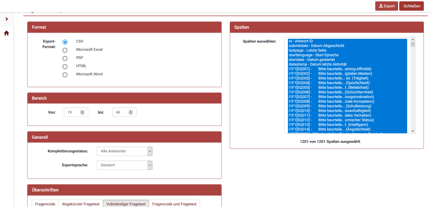The image size is (432, 207).
Task: Select Microsoft Word export option
Action: coord(65,75)
